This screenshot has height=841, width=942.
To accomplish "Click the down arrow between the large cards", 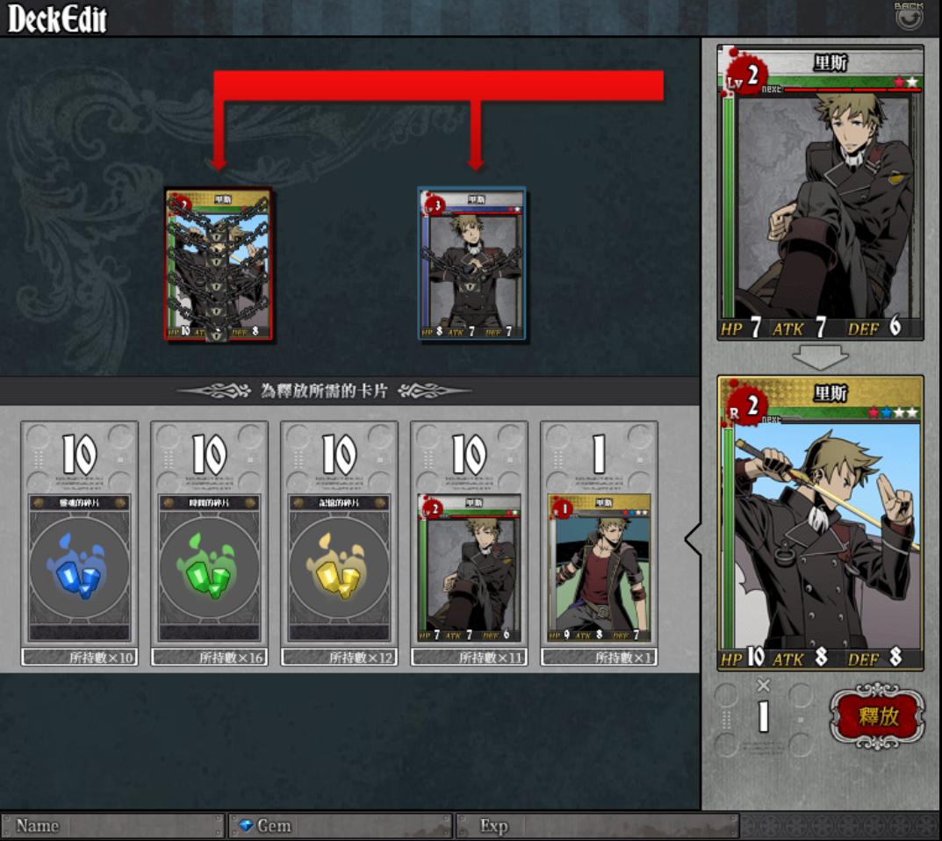I will click(820, 357).
